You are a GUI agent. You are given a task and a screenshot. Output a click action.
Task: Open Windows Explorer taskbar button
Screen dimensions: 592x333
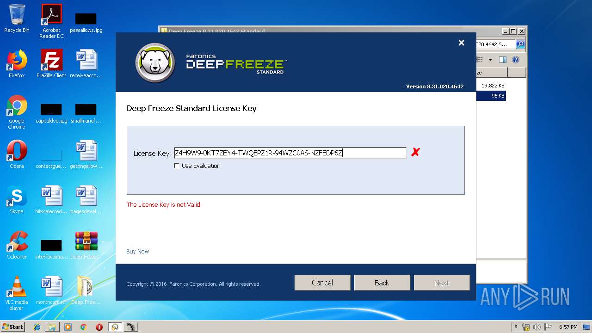tap(52, 327)
